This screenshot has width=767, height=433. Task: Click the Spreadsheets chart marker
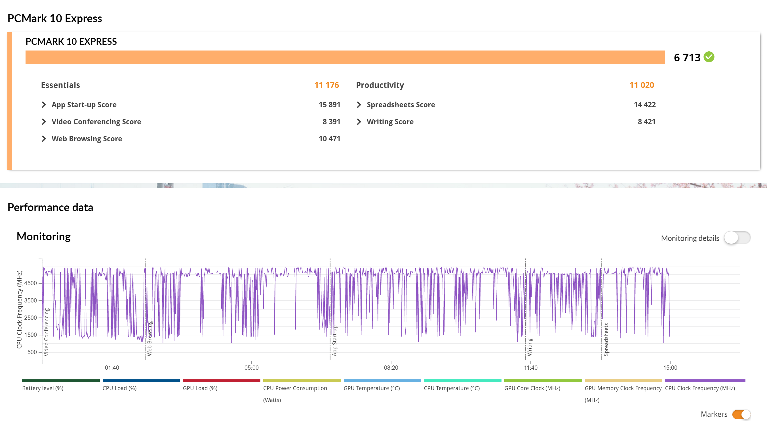coord(606,339)
